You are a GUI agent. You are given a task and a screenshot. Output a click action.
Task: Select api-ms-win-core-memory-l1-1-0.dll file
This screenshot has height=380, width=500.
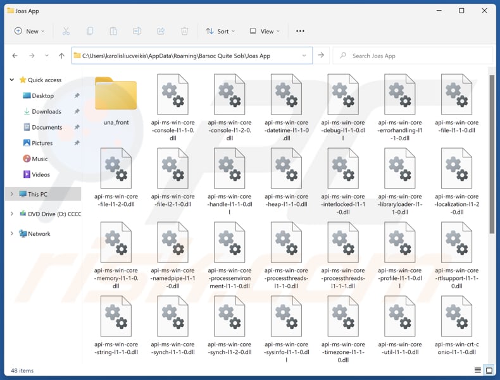tap(116, 255)
